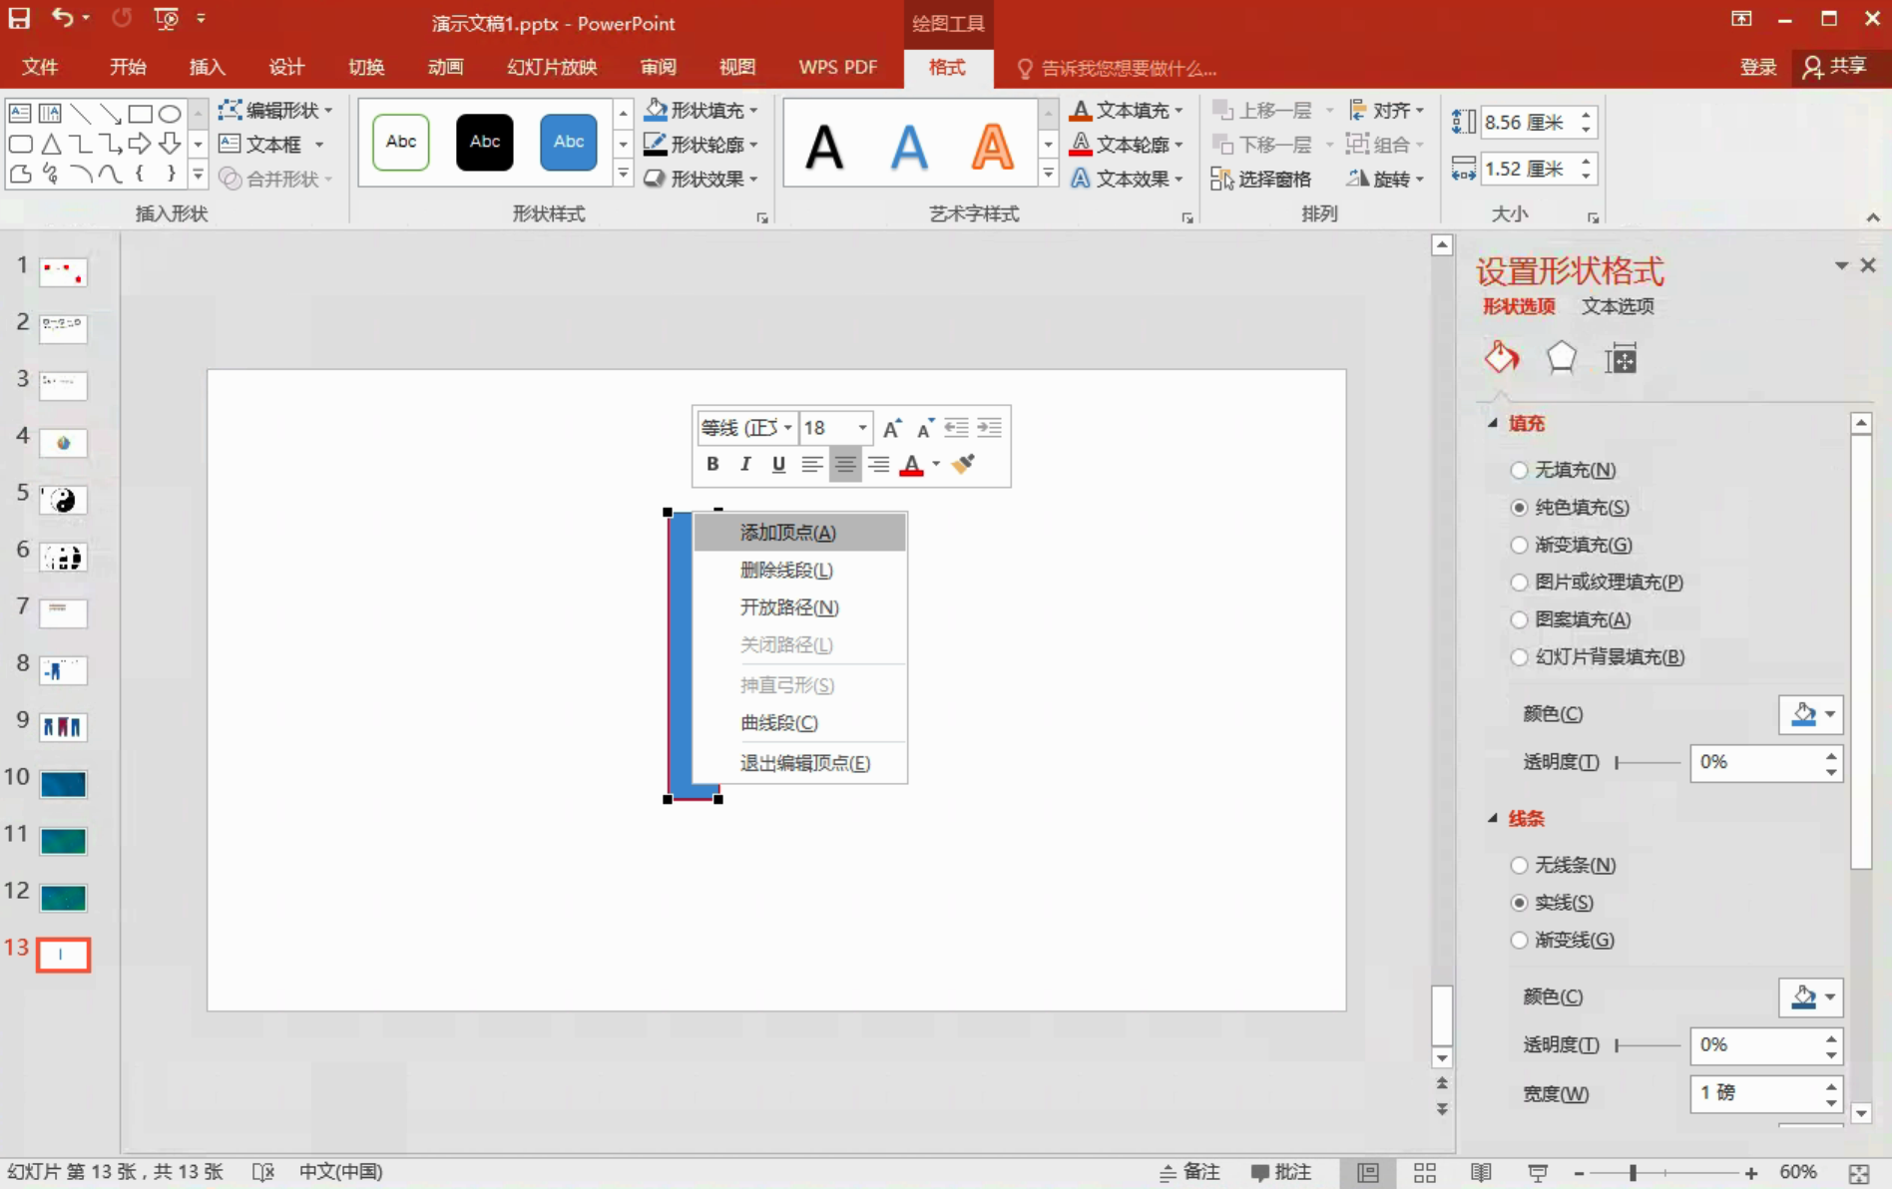Select 无填充 (No fill) option
Viewport: 1892px width, 1189px height.
(x=1564, y=470)
